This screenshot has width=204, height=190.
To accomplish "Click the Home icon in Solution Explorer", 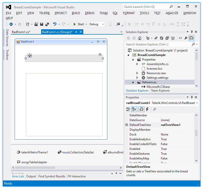I will pyautogui.click(x=140, y=38).
